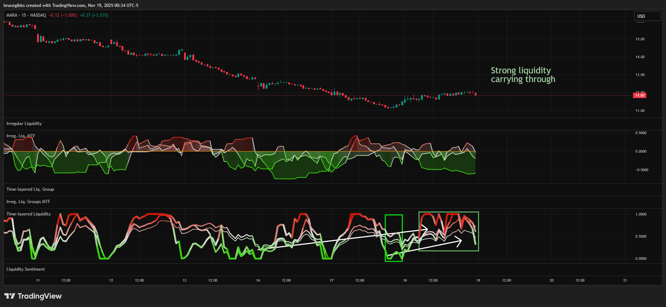666x307 pixels.
Task: Select the 'Strong liquidity carrying through' text note
Action: (523, 75)
